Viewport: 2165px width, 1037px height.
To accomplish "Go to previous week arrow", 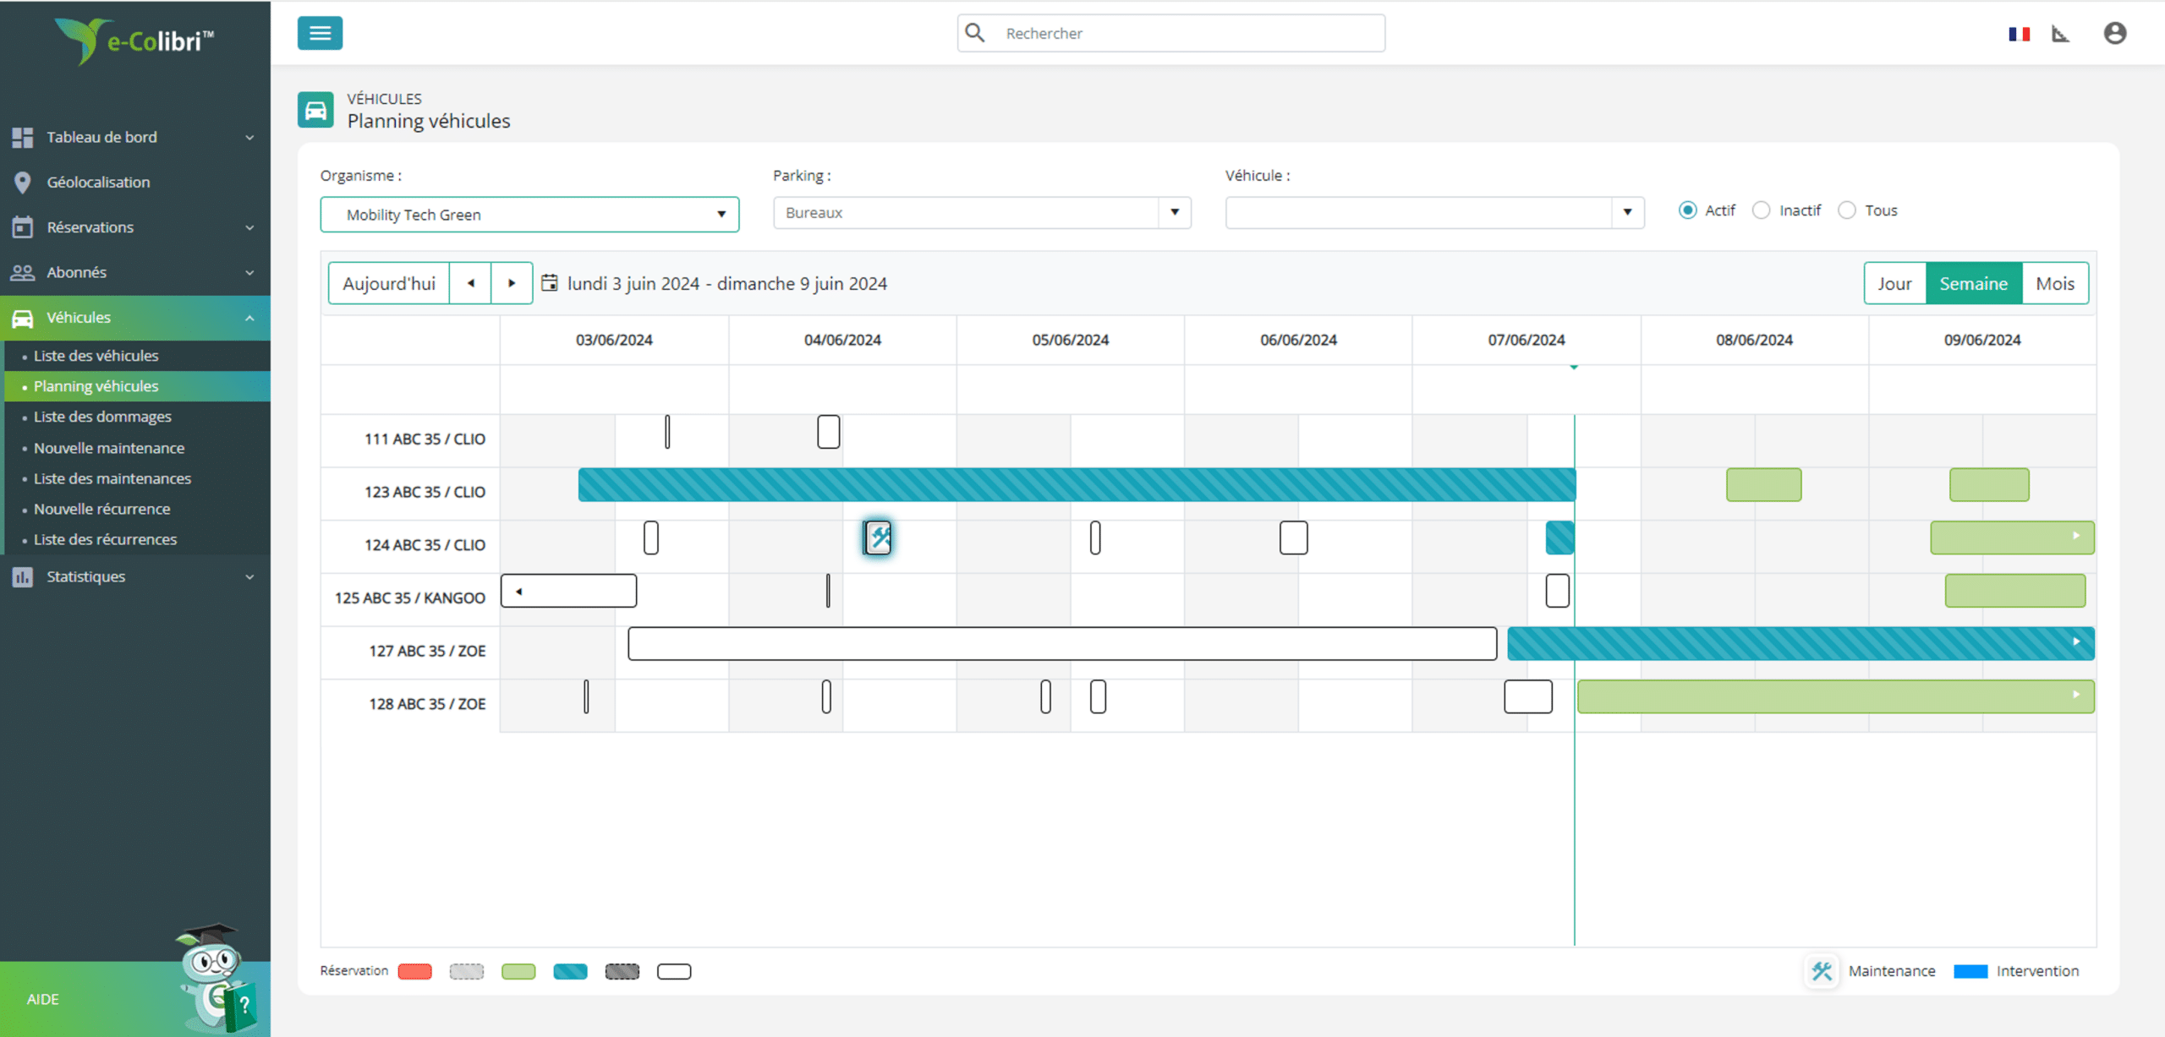I will pos(471,283).
